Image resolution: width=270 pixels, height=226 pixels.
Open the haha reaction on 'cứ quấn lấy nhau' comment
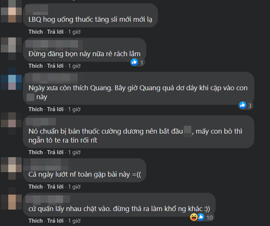pyautogui.click(x=194, y=217)
